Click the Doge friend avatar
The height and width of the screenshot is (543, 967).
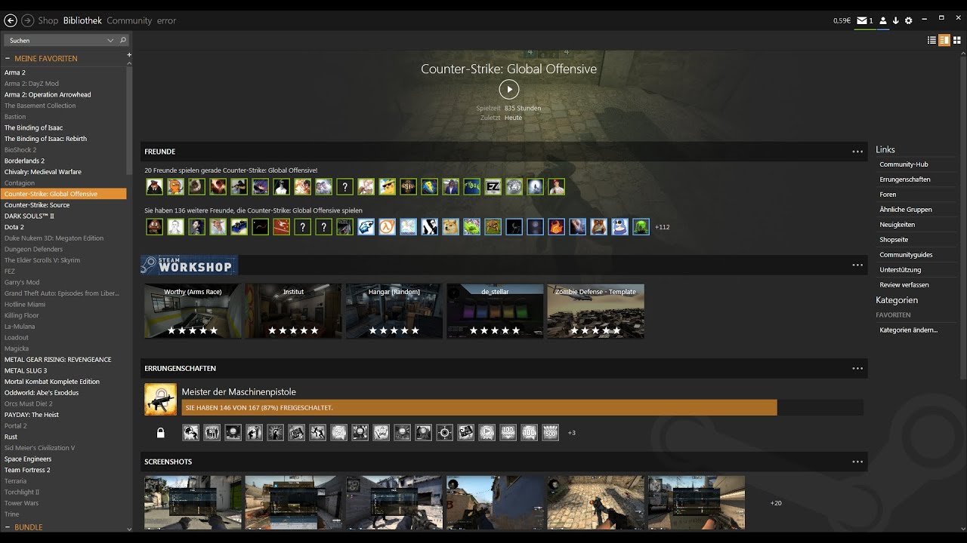point(450,227)
